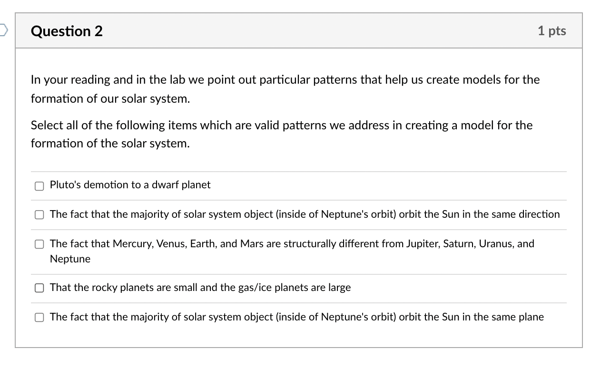The width and height of the screenshot is (591, 368).
Task: Click the lone wrapped "Neptune" line in the third answer
Action: tap(70, 259)
